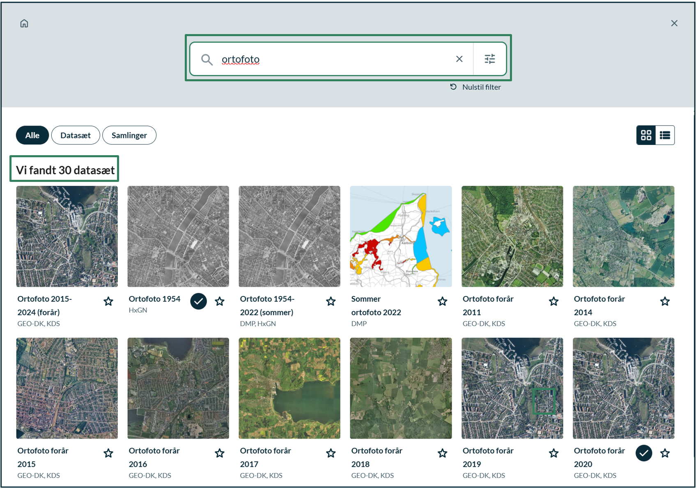Open the Ortofoto forår 2018 thumbnail
Screen dimensions: 698x489
click(401, 388)
